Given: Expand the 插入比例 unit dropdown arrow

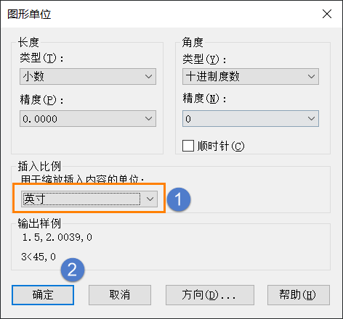Looking at the screenshot, I should 150,199.
